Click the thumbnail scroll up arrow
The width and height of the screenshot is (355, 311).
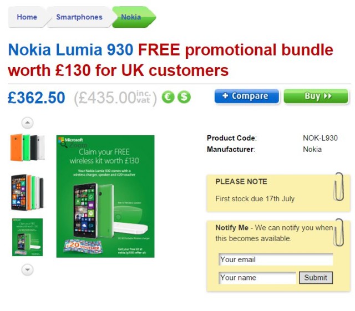27,123
